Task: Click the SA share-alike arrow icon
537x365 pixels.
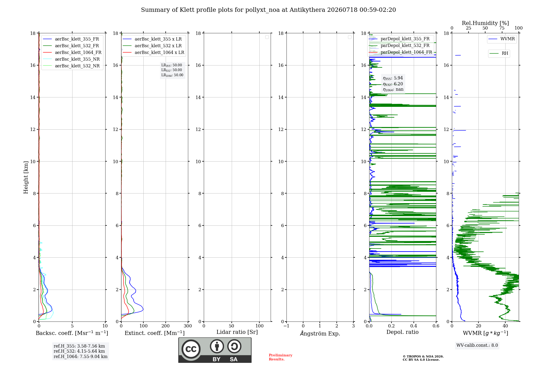Action: coord(234,346)
